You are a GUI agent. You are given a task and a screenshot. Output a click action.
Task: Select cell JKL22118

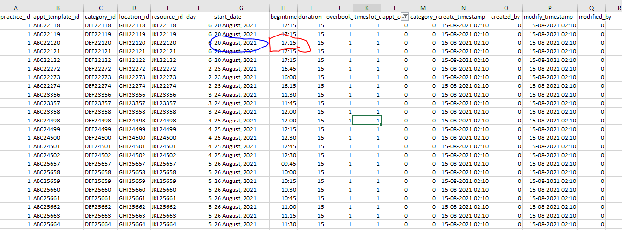coord(167,25)
